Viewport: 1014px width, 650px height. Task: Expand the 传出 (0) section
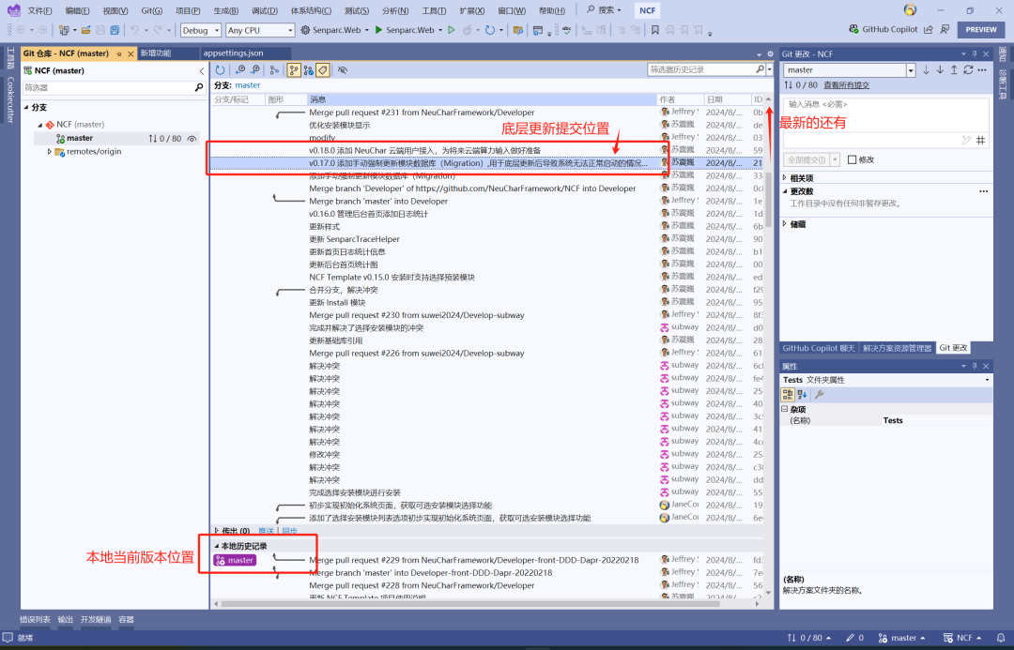pyautogui.click(x=217, y=531)
